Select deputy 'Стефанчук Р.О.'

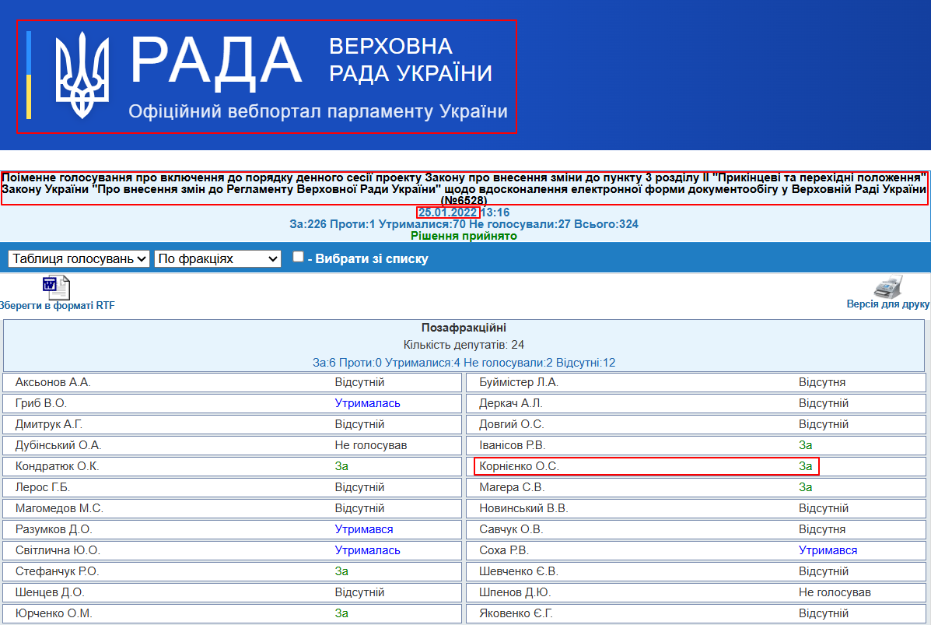pos(57,571)
